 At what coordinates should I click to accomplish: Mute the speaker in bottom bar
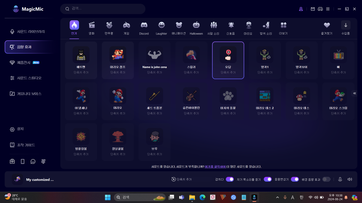click(350, 179)
